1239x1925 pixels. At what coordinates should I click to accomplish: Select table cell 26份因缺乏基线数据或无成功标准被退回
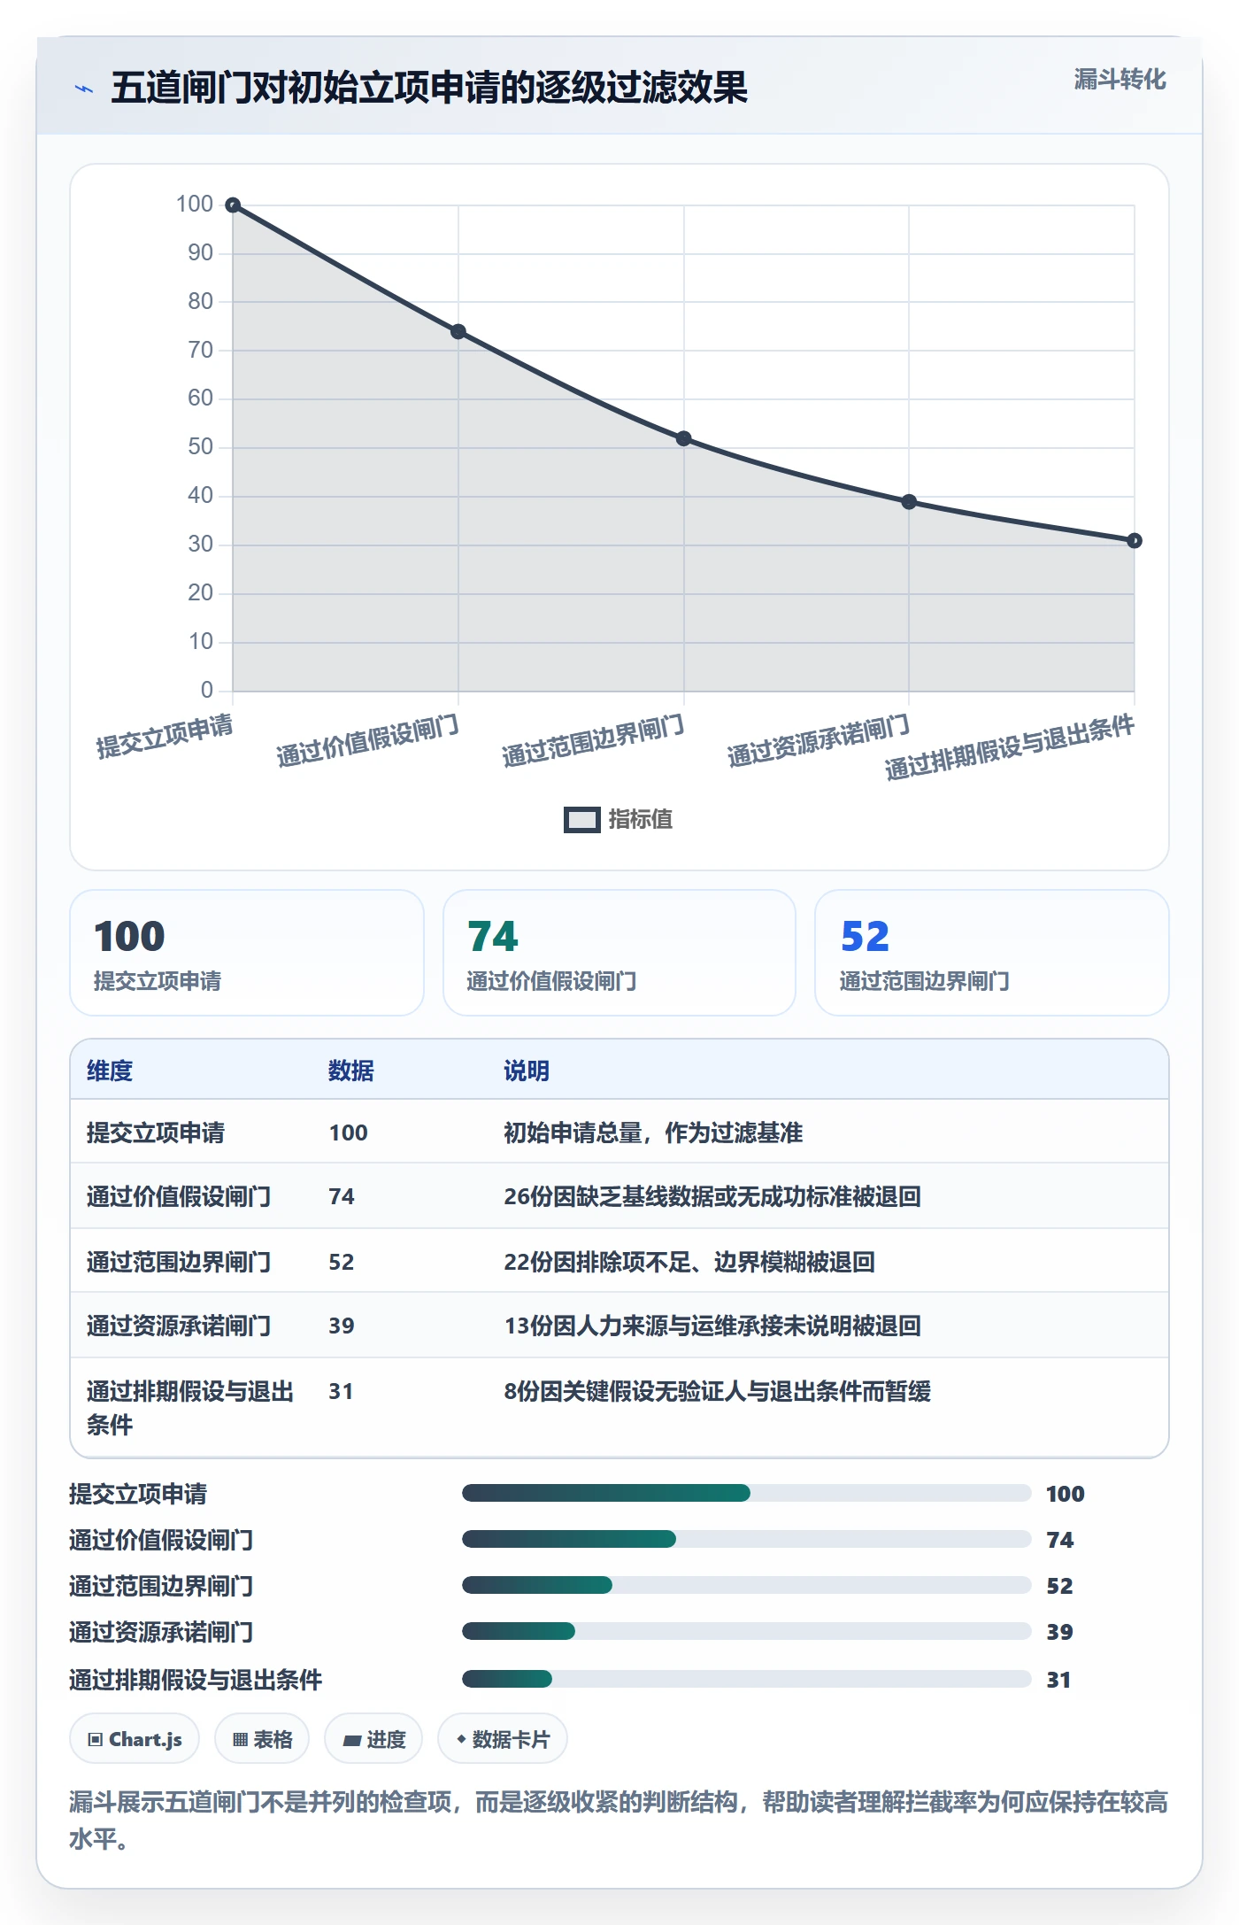coord(712,1196)
